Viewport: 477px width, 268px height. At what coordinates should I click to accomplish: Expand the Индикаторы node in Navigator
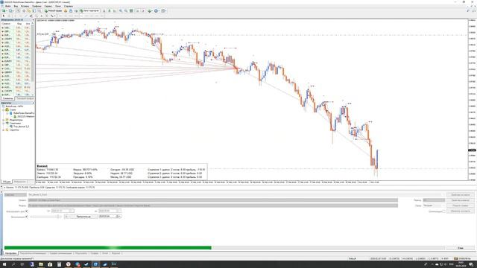tap(3, 120)
